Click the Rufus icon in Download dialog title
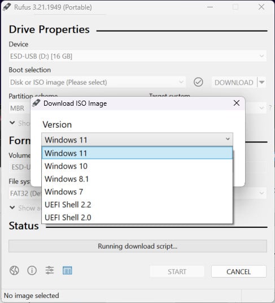This screenshot has height=303, width=275. point(36,103)
